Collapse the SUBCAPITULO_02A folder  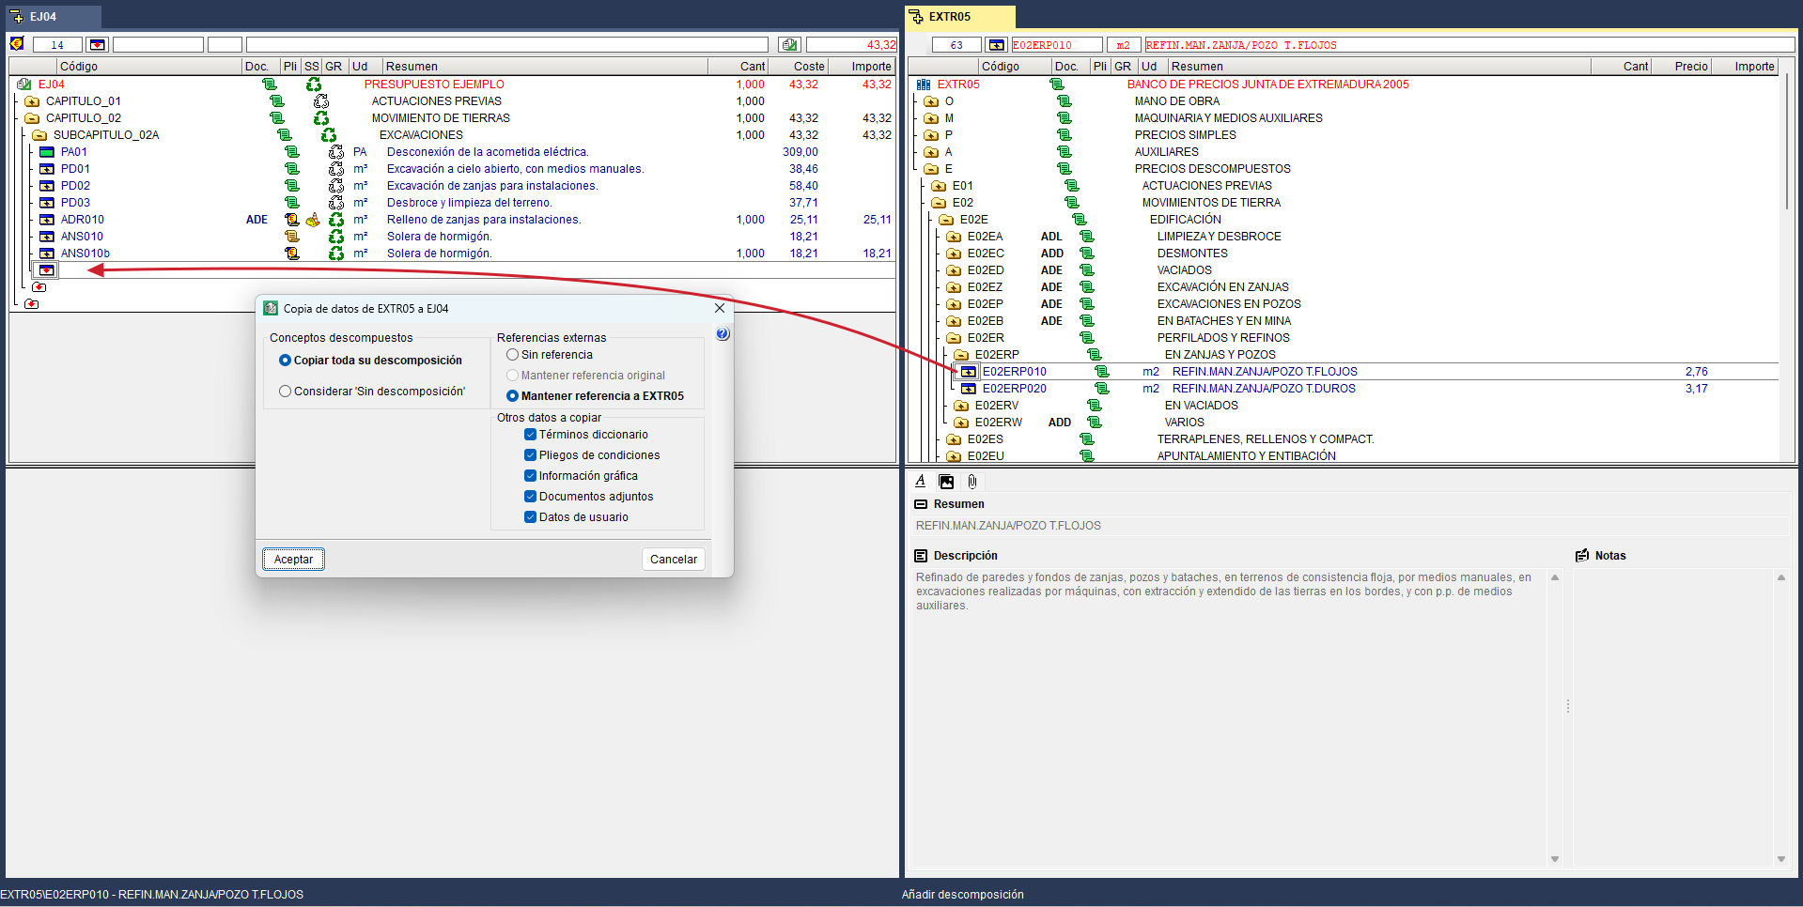point(39,135)
